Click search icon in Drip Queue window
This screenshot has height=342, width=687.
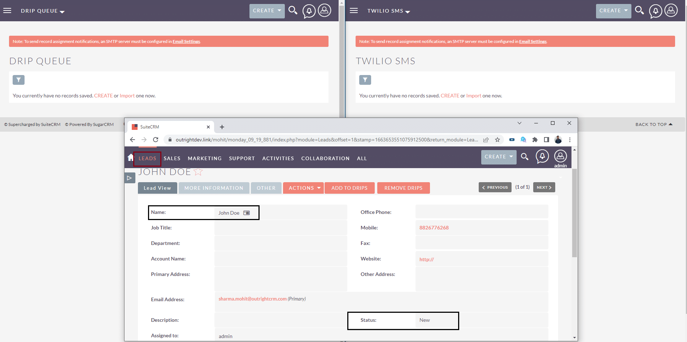[293, 10]
